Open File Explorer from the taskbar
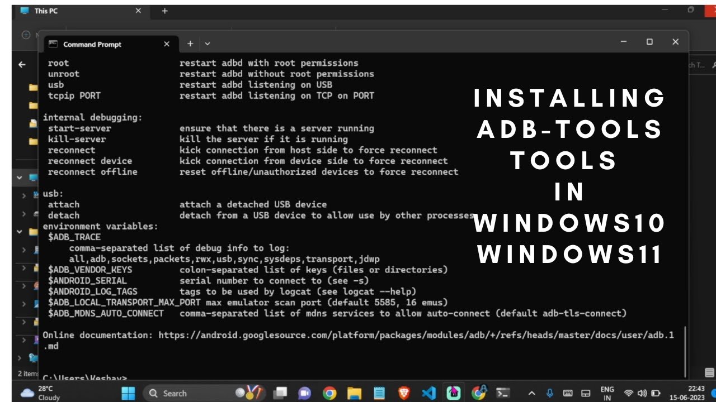 click(354, 393)
